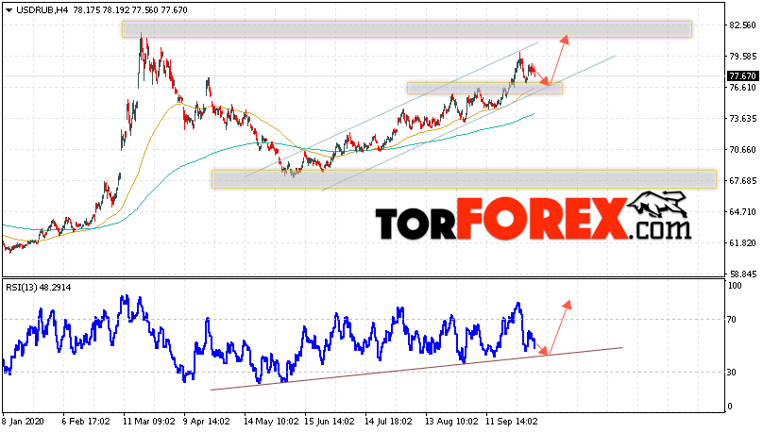Click the RSI scale value 100
763x432 pixels.
pos(736,286)
